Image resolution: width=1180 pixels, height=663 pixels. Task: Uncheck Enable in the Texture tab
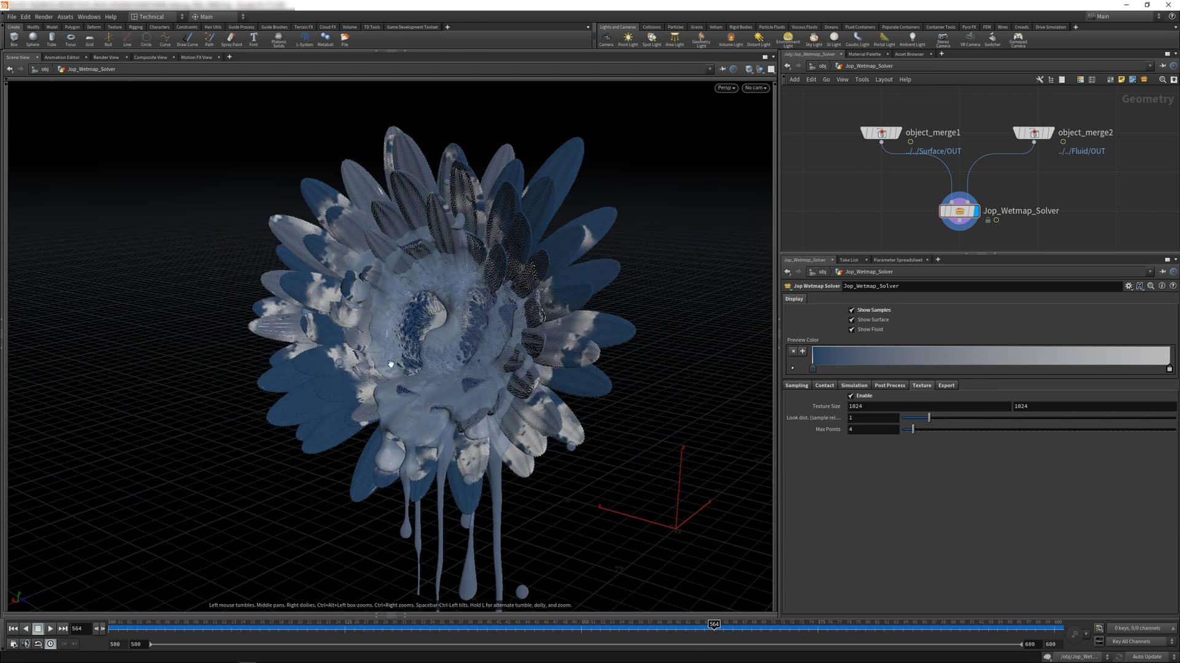pyautogui.click(x=852, y=395)
